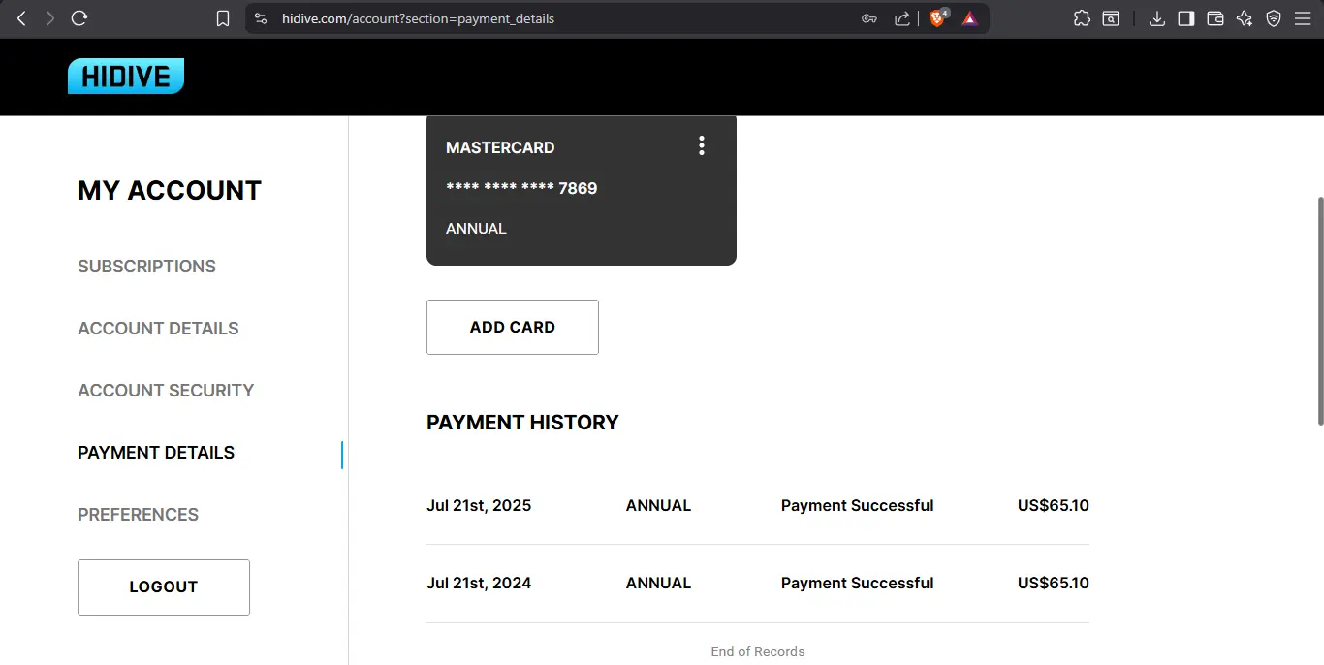Screen dimensions: 1324x665
Task: Select the Payment Details section
Action: coord(156,453)
